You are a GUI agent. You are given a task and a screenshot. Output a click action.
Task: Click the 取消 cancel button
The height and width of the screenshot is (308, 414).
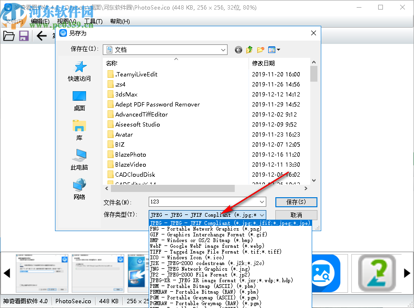click(x=296, y=215)
